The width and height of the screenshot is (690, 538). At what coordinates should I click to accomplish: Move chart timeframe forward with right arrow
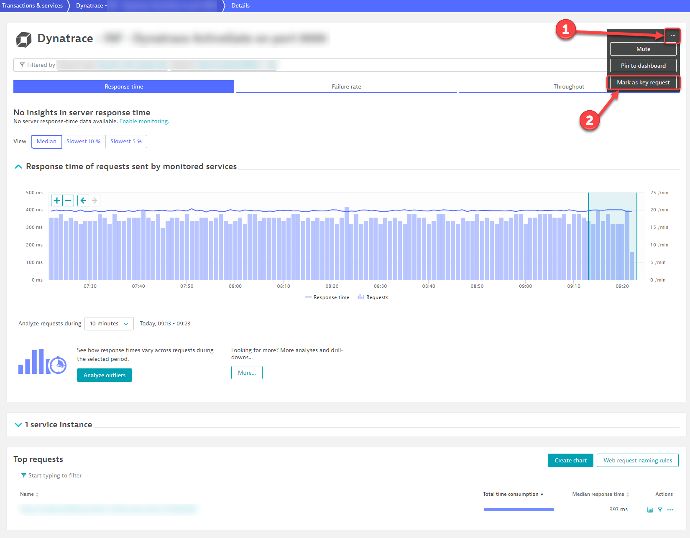click(x=95, y=200)
